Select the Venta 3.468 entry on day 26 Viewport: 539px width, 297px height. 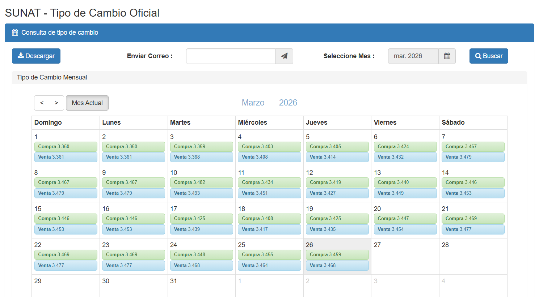(x=337, y=266)
